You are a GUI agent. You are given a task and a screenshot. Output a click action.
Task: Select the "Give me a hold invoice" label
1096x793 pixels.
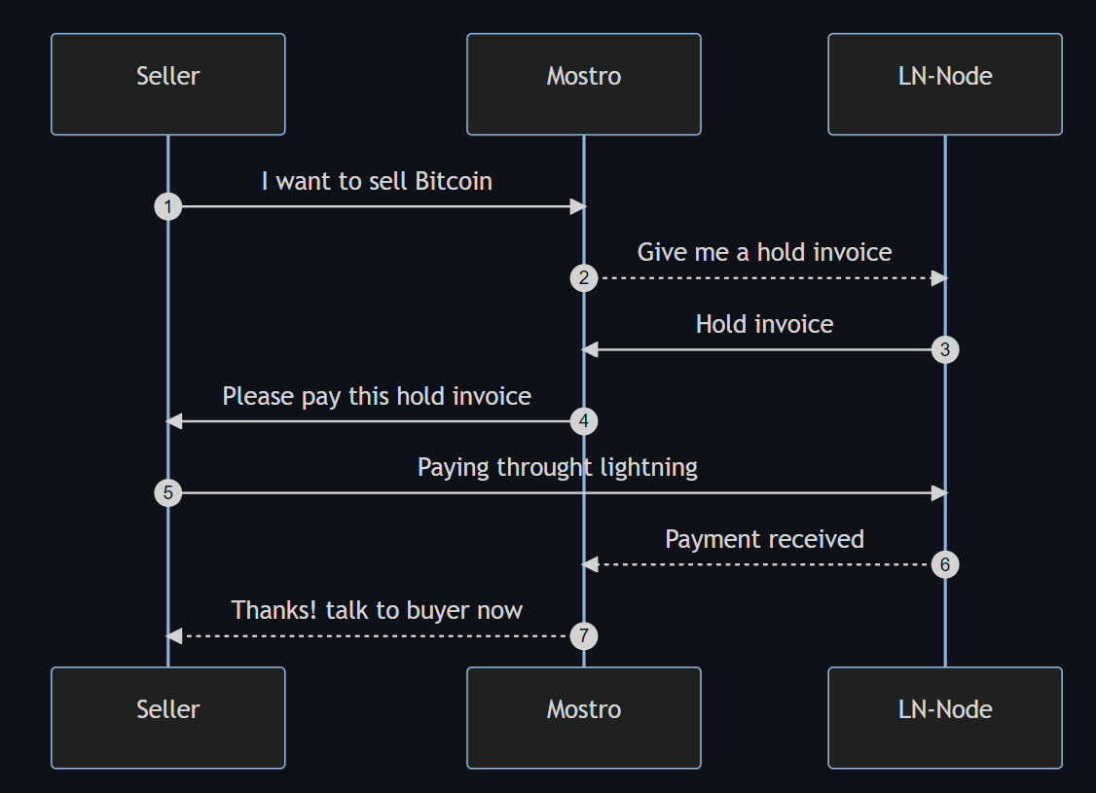point(764,252)
